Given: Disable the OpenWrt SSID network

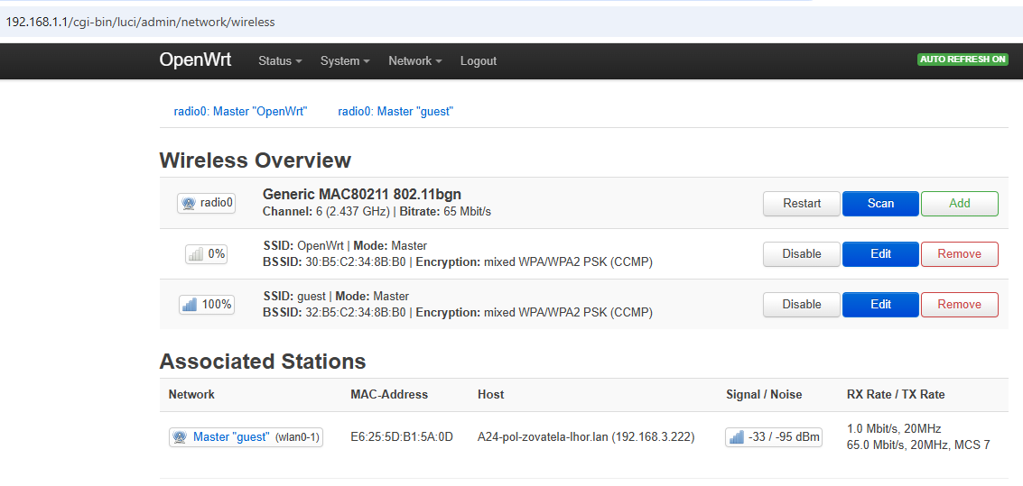Looking at the screenshot, I should [x=802, y=254].
